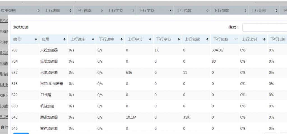Image resolution: width=287 pixels, height=134 pixels.
Task: Click ID 387 in the table
Action: tap(15, 72)
